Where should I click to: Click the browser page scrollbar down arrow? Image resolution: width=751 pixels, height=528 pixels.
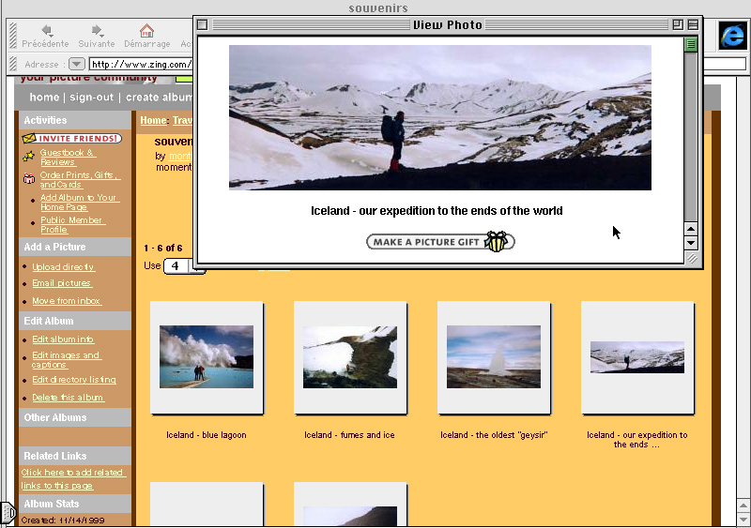click(743, 520)
